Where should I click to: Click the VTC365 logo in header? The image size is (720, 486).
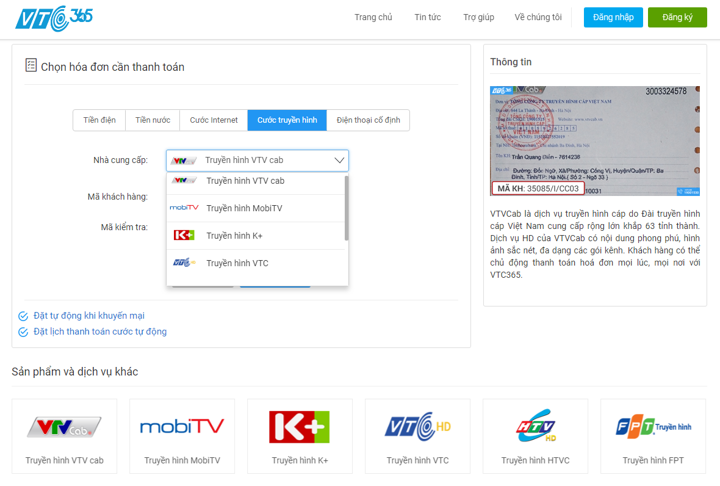(54, 17)
